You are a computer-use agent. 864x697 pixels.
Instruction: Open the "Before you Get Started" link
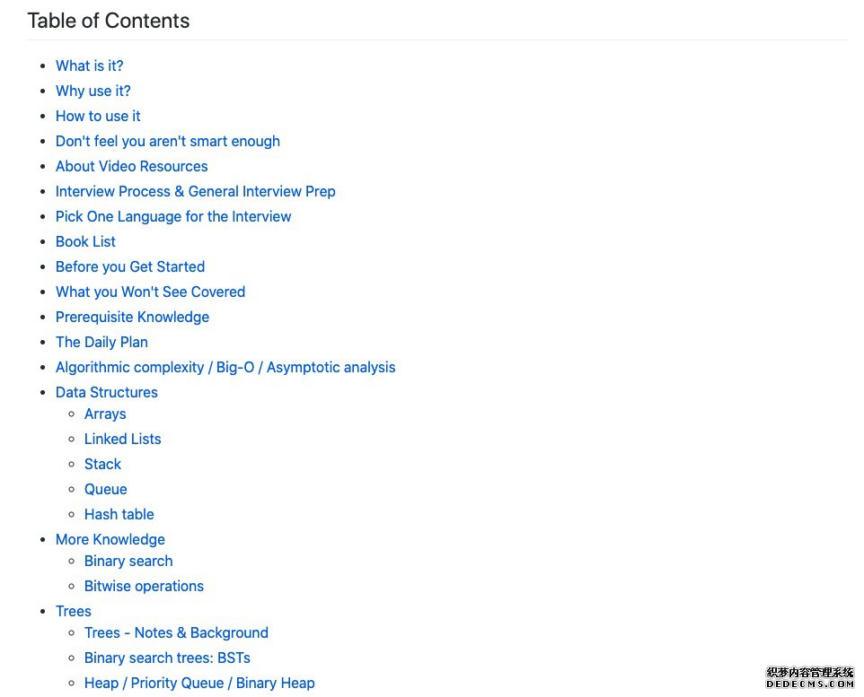coord(130,267)
